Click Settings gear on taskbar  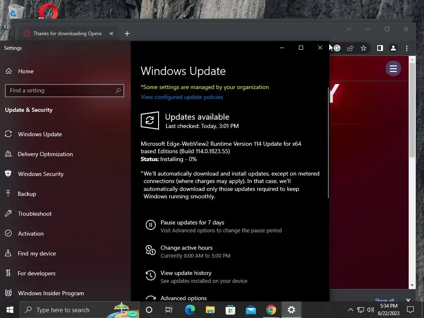tap(291, 310)
